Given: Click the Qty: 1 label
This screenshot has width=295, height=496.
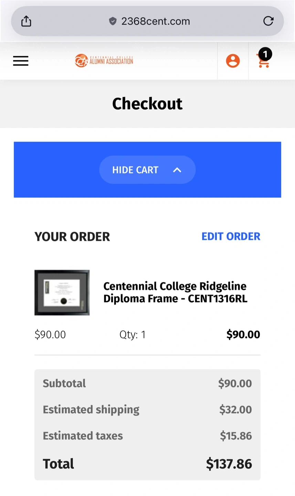Looking at the screenshot, I should pyautogui.click(x=133, y=334).
